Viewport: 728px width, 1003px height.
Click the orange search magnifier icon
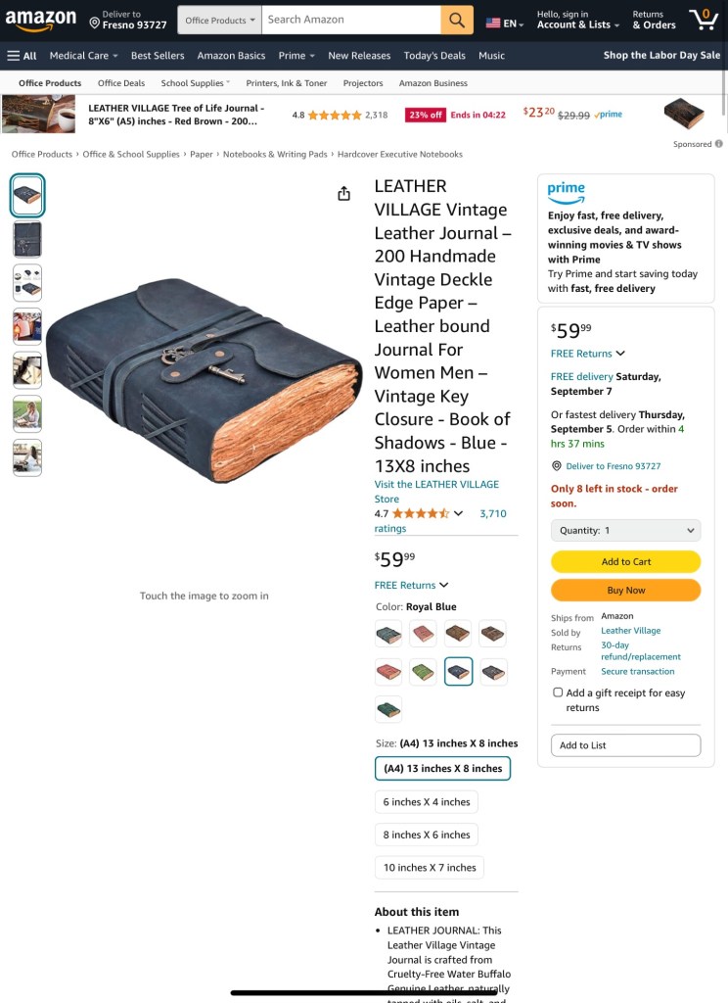(456, 20)
